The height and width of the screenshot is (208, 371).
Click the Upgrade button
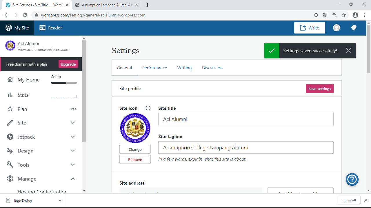pos(68,64)
